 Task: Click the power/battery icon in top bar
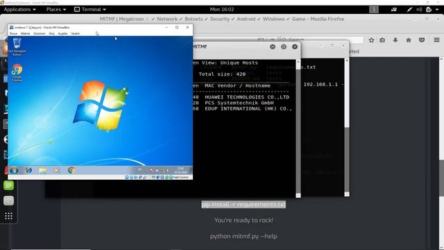coord(429,9)
